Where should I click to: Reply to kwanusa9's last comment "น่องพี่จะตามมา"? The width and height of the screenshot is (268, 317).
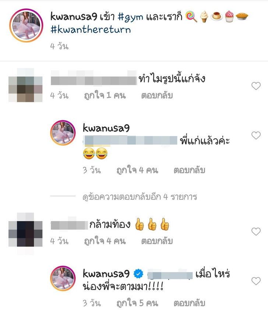coord(189,303)
